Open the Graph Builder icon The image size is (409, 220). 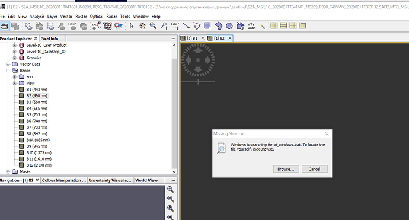(x=96, y=26)
